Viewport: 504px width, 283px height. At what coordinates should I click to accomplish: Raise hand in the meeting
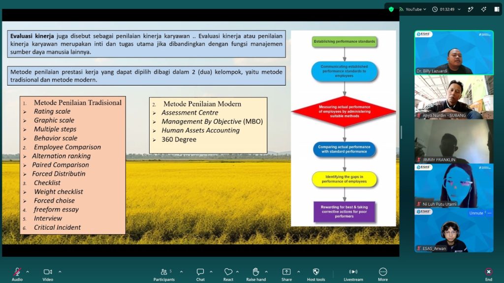pos(256,274)
